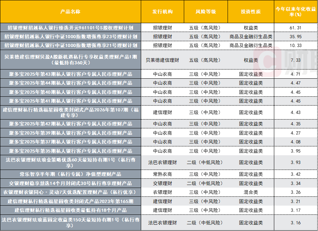The width and height of the screenshot is (318, 231).
Task: Select the 3.42 yield value
Action: pyautogui.click(x=296, y=174)
